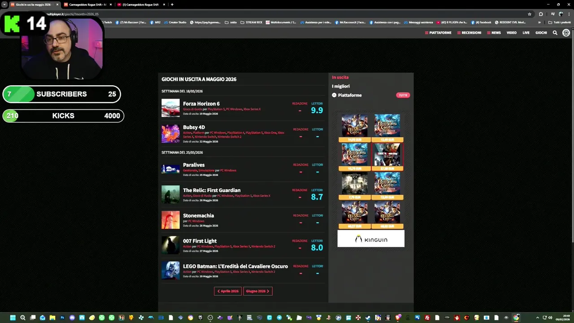Open the Creator Studio bookmark
Image resolution: width=574 pixels, height=323 pixels.
(x=175, y=22)
